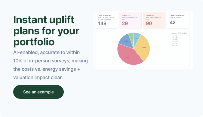Image resolution: width=203 pixels, height=117 pixels.
Task: Toggle legend entry G (1)
Action: 174,46
